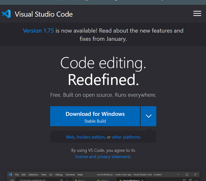Open File menu in the editor preview
The width and height of the screenshot is (206, 181).
click(17, 175)
